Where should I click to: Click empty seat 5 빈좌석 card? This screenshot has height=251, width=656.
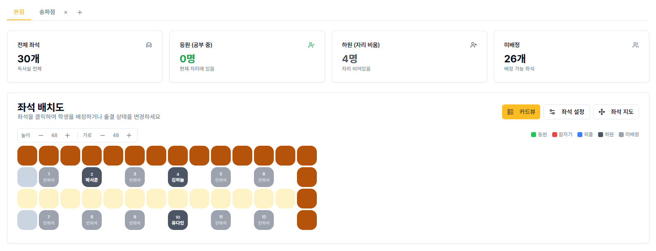pos(220,177)
